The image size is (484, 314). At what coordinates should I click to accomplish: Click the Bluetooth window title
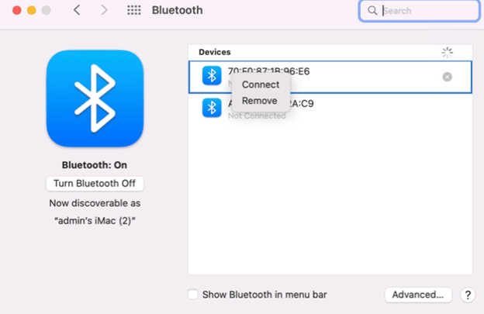pyautogui.click(x=177, y=10)
